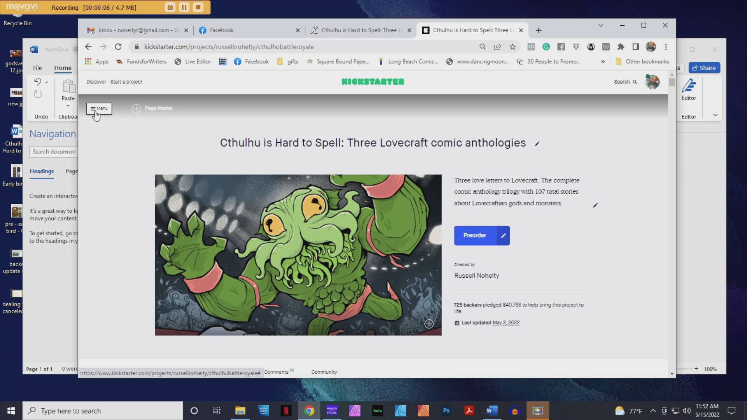The width and height of the screenshot is (747, 420).
Task: Open the Comments tab
Action: point(277,372)
